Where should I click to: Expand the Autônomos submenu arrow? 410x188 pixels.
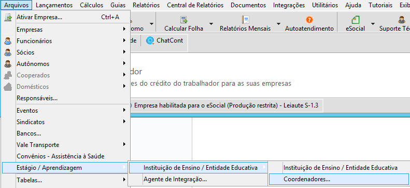pos(125,63)
